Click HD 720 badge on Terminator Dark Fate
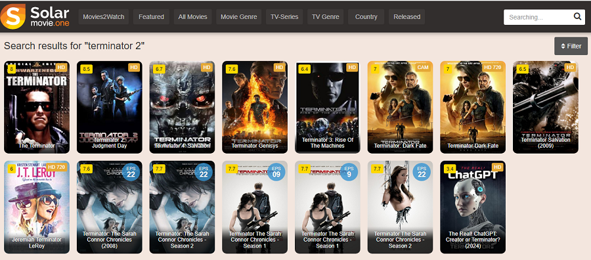Viewport: 591px width, 260px height. (x=492, y=68)
